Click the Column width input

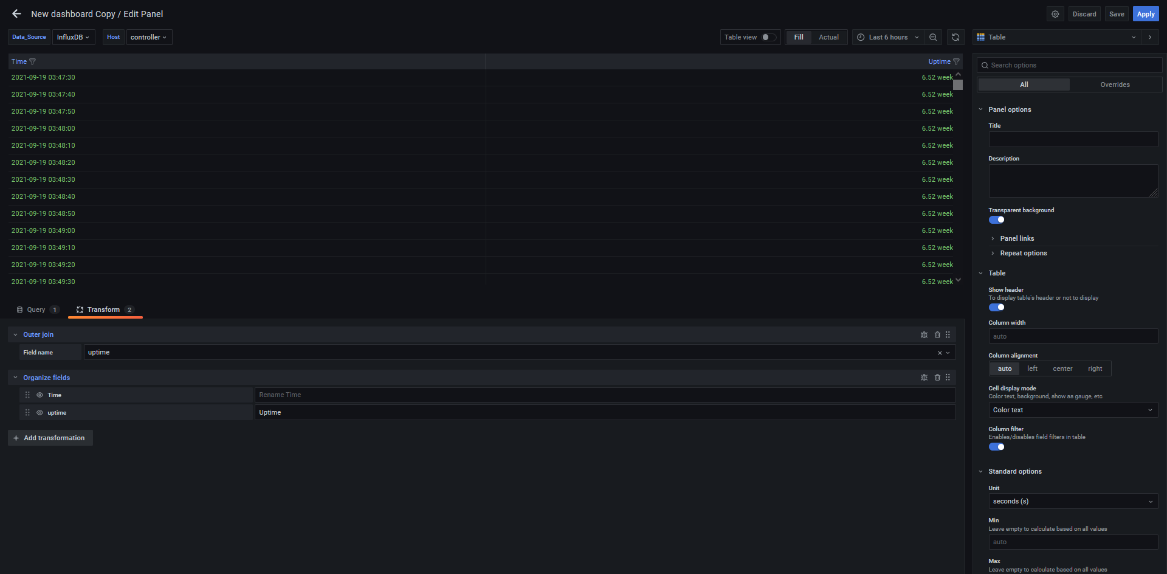click(1073, 336)
